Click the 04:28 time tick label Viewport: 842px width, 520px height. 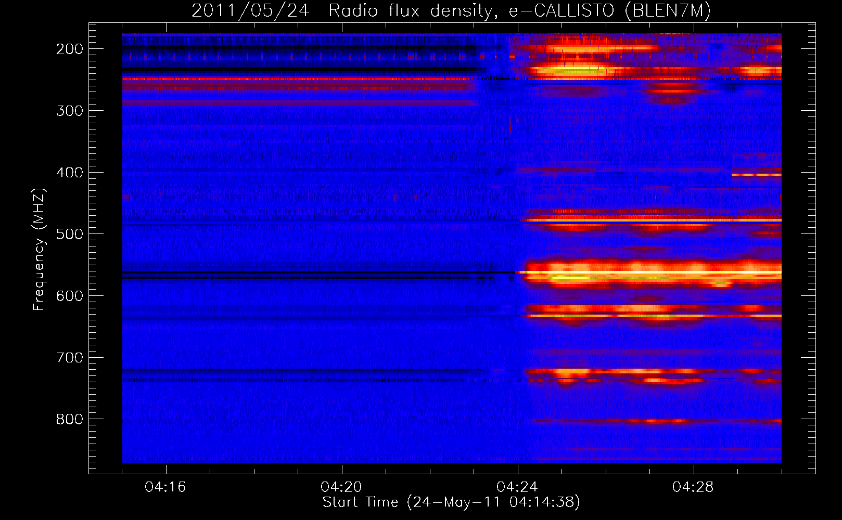[693, 487]
